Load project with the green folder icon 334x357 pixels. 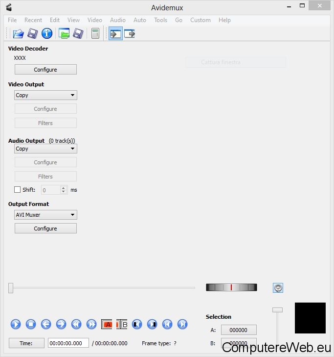(64, 34)
